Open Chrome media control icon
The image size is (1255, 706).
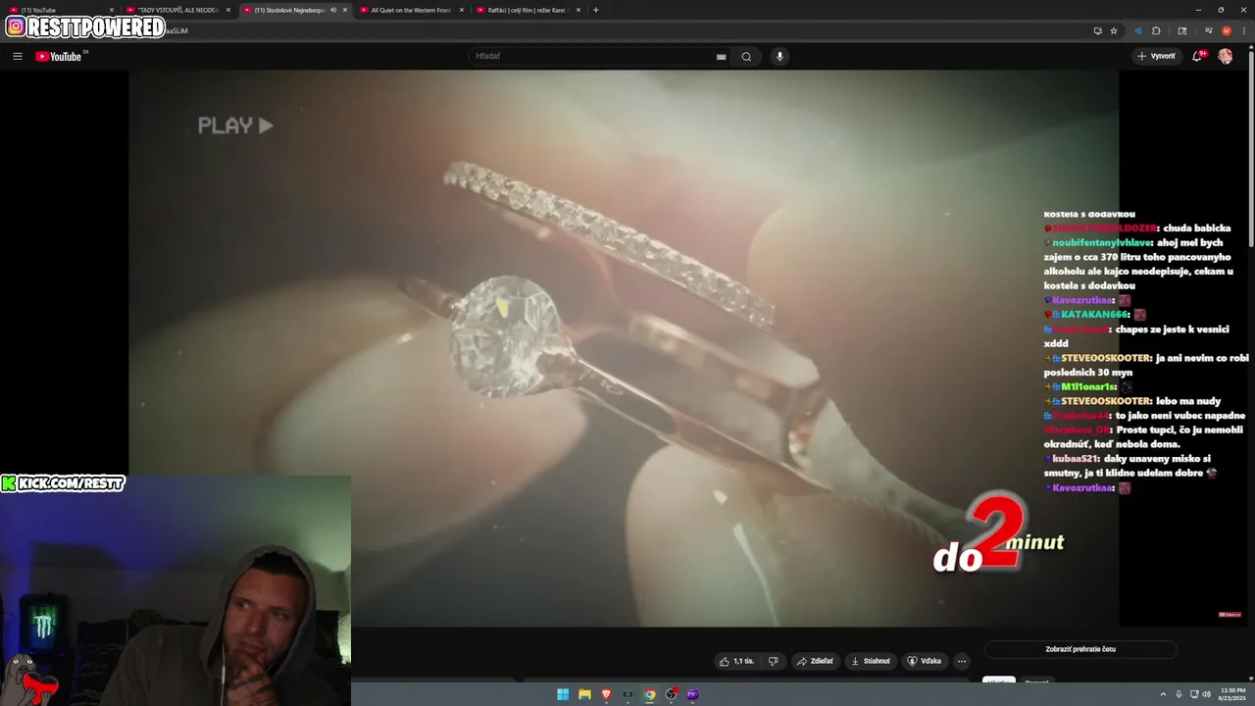pos(1208,30)
